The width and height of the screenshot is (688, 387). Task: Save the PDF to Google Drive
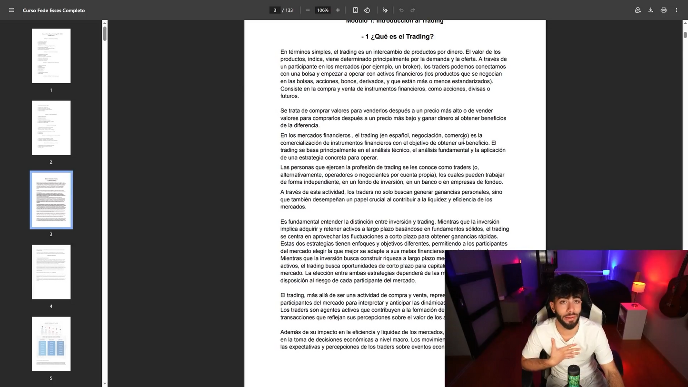[638, 10]
